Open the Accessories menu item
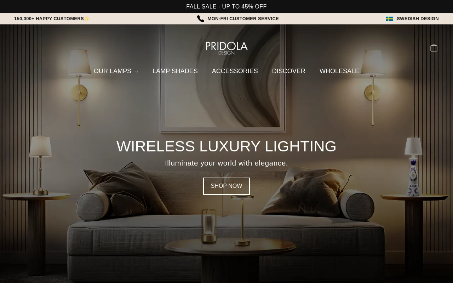 (235, 71)
